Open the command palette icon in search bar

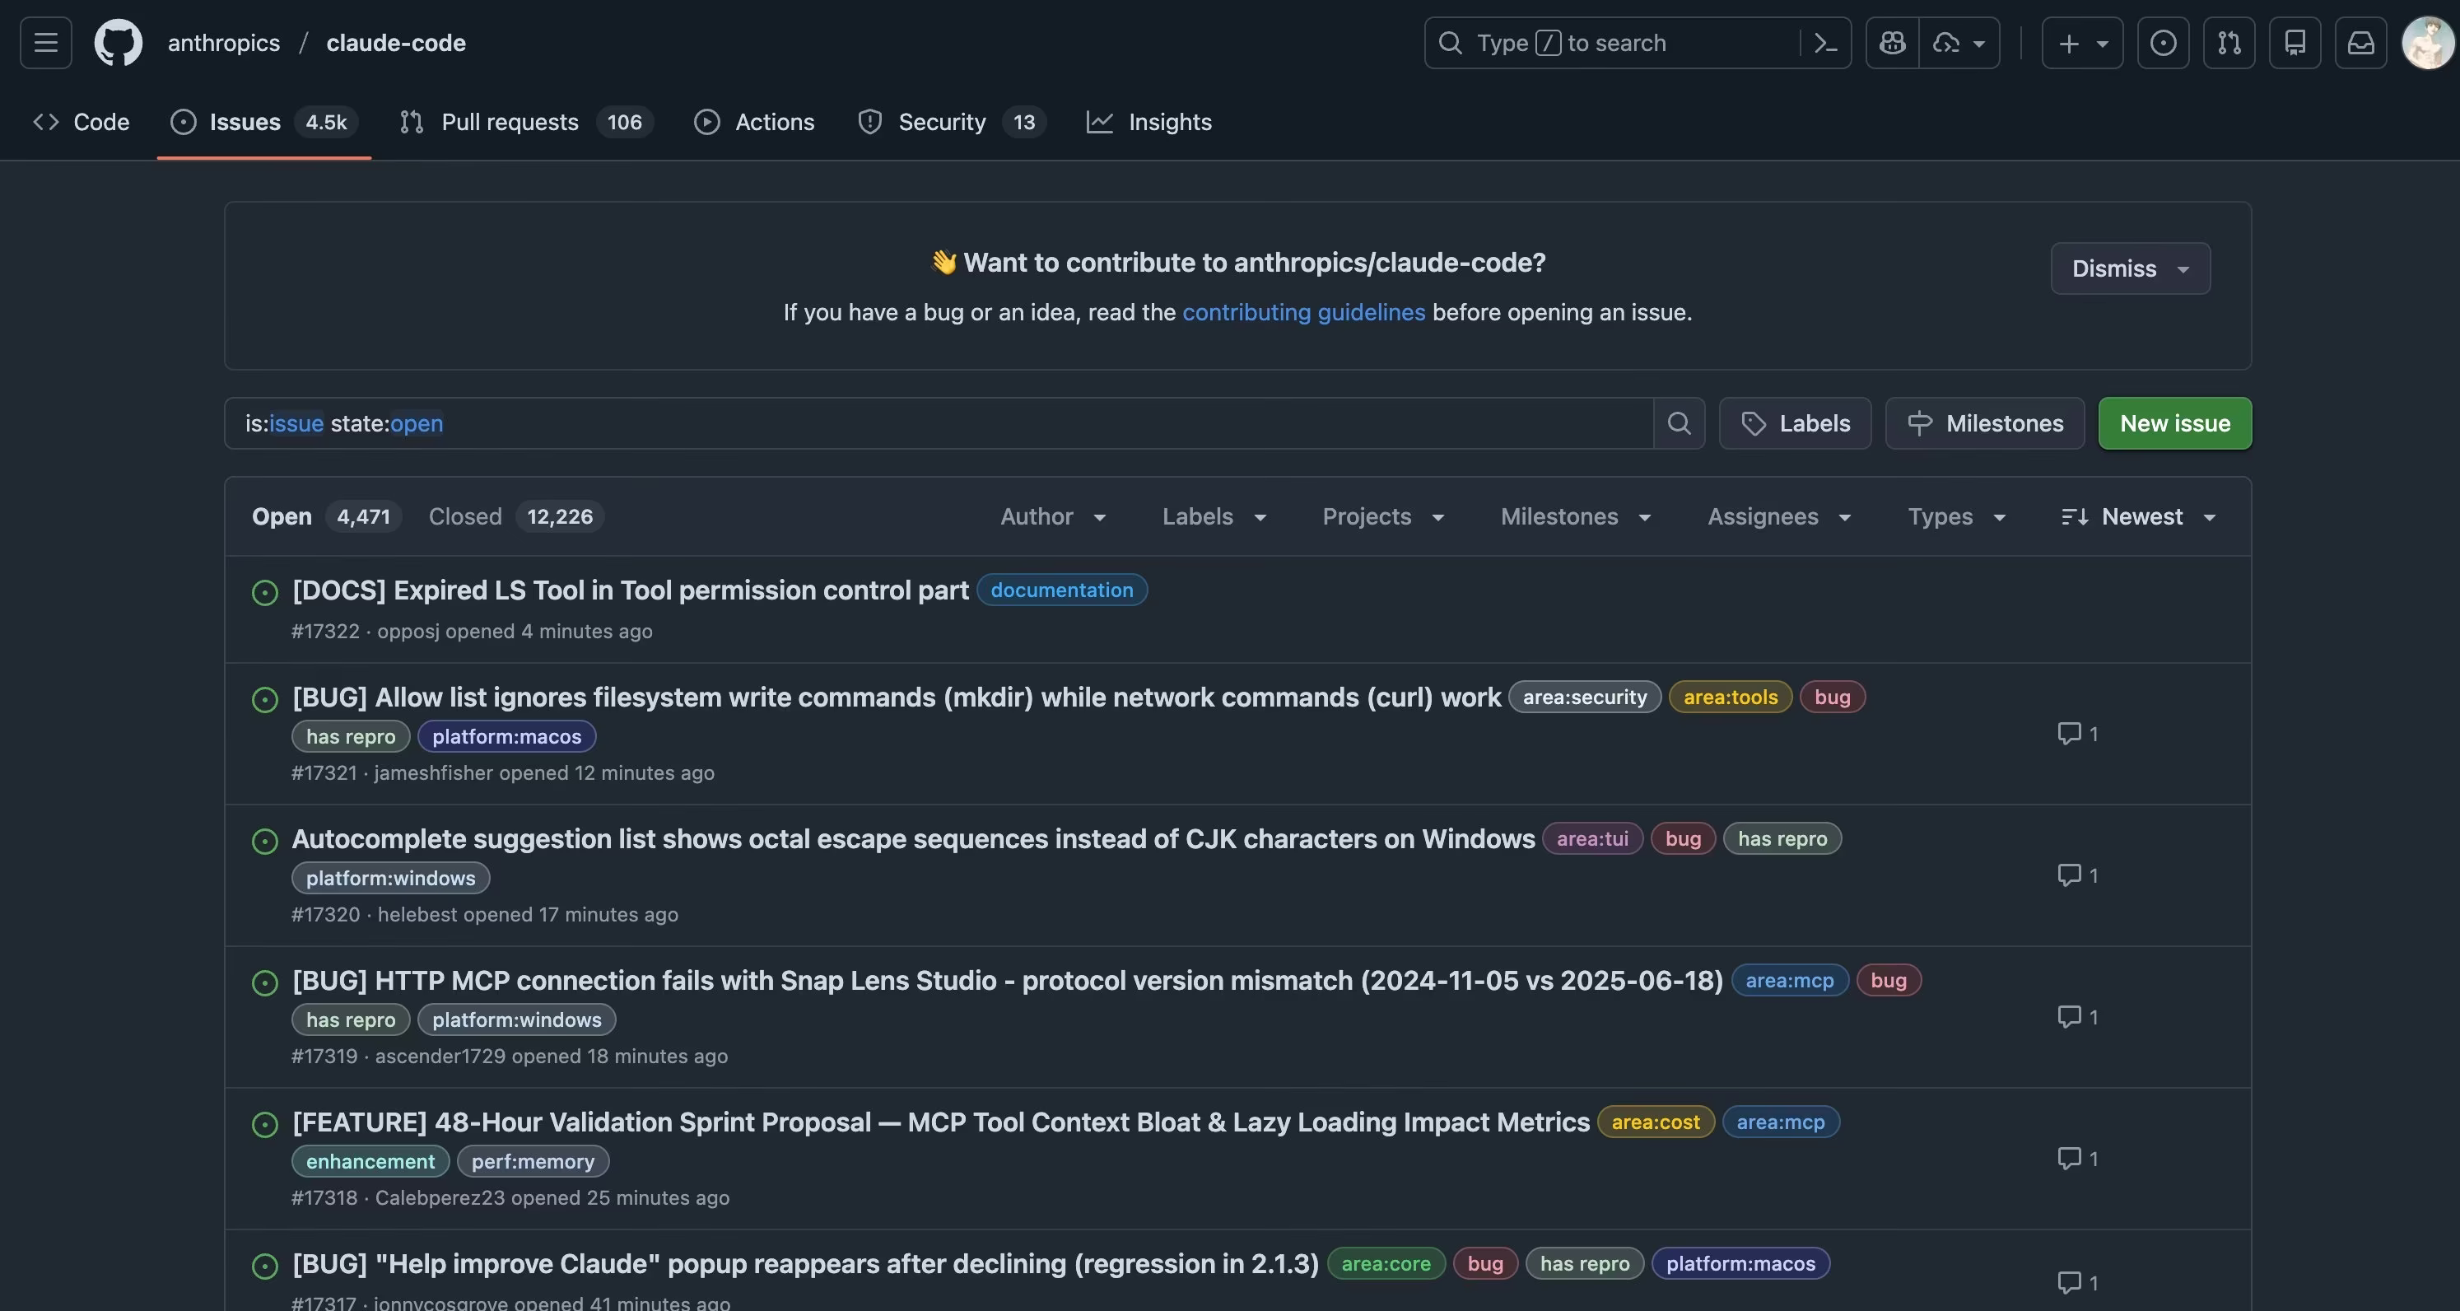(1825, 43)
